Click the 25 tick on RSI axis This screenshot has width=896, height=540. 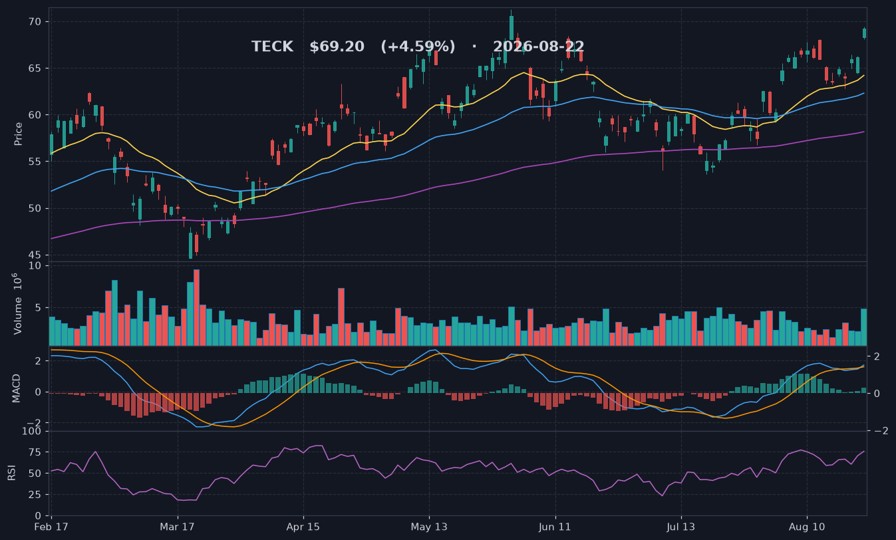35,495
